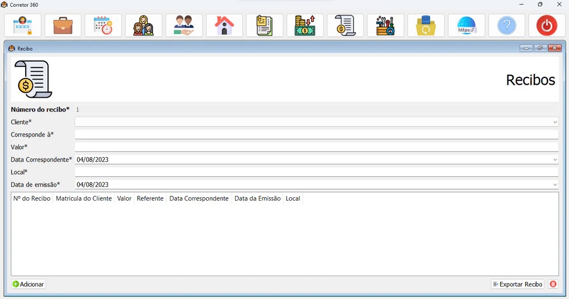Click the red icon beside Exportar Recibo
569x299 pixels.
553,284
